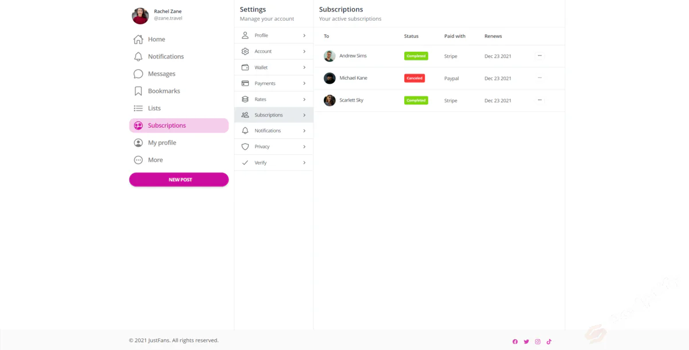Open Scarlett Sky's avatar thumbnail

(330, 100)
